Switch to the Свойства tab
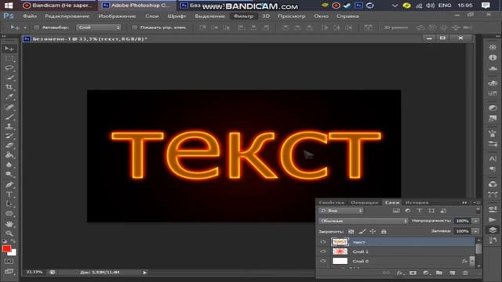Viewport: 502px width, 282px height. (331, 203)
